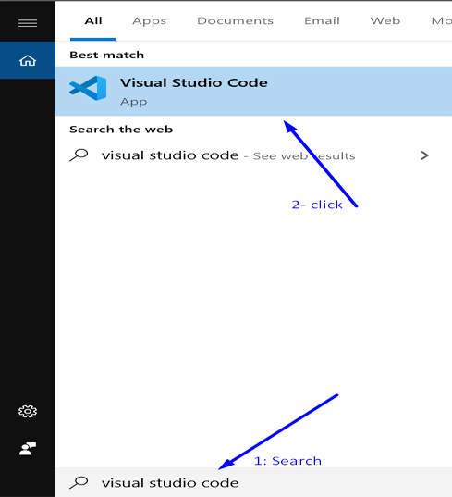Viewport: 452px width, 497px height.
Task: Launch the Visual Studio Code title in best match
Action: click(x=194, y=82)
